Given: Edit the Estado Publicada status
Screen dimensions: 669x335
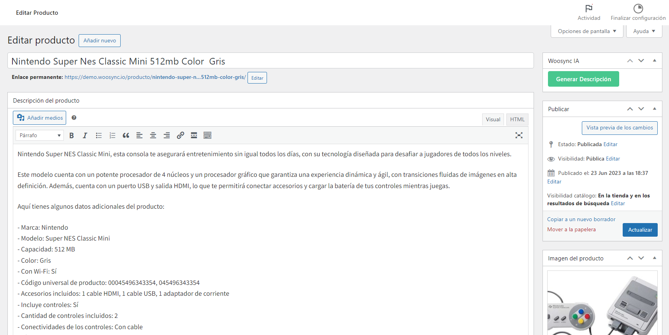Looking at the screenshot, I should pos(610,144).
